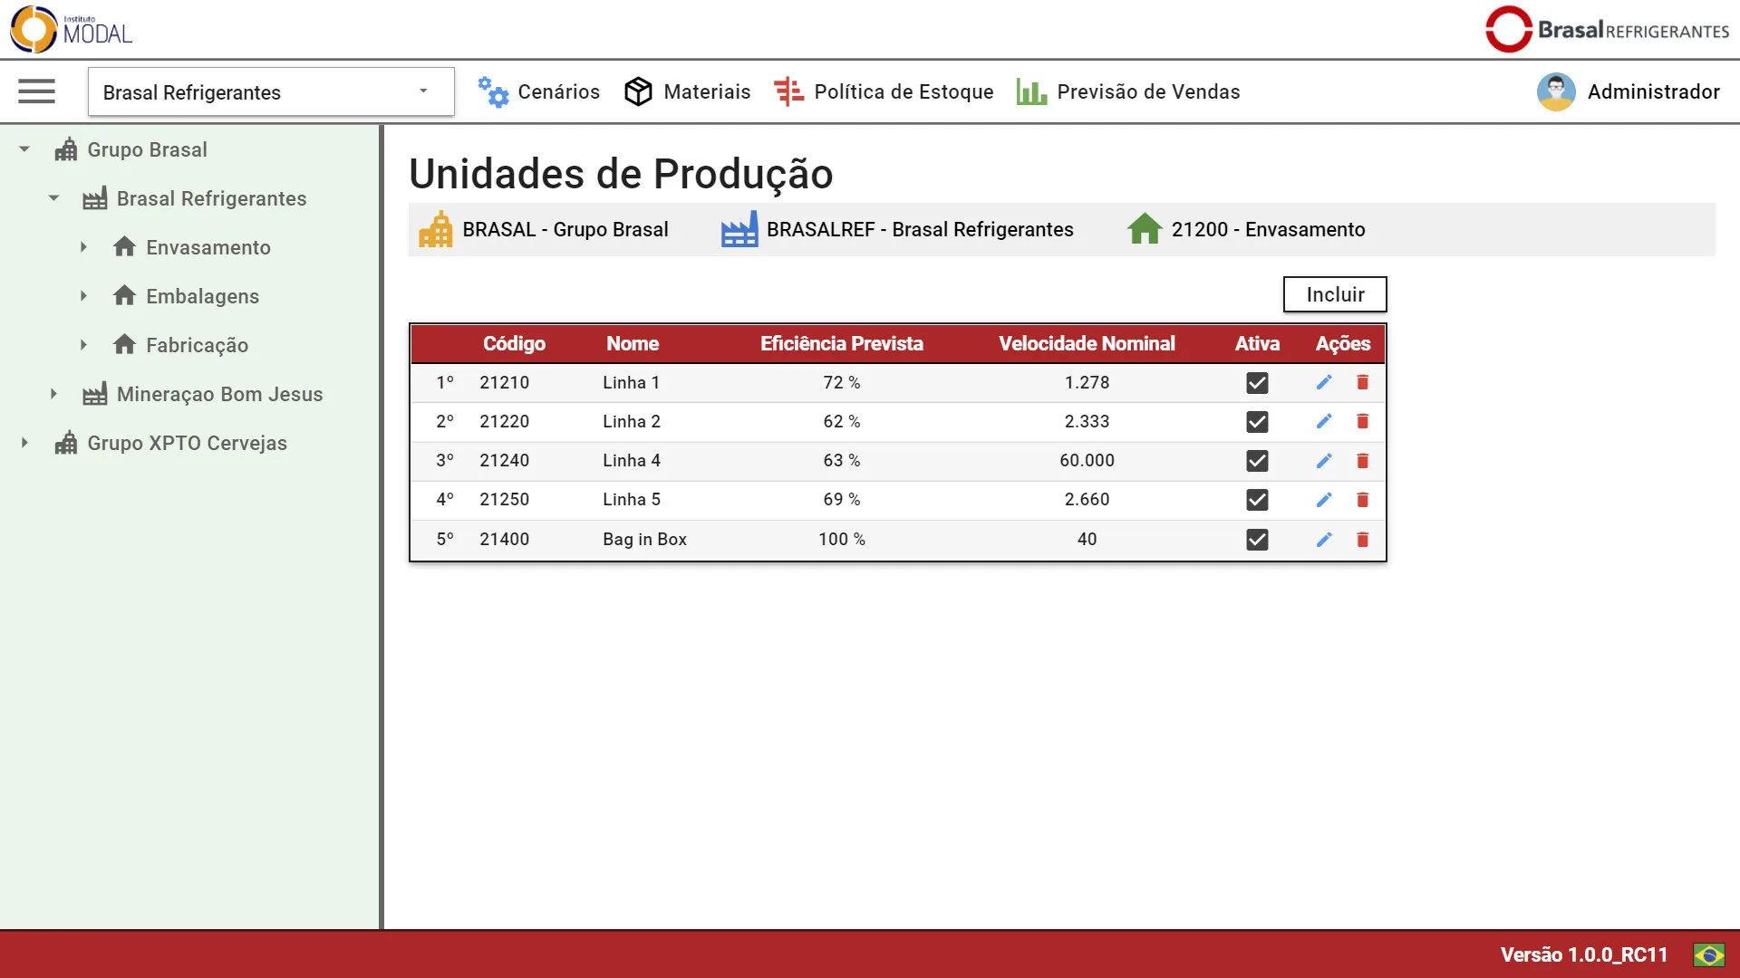Viewport: 1740px width, 978px height.
Task: Toggle the Ativa checkbox for Bag in Box
Action: (1257, 540)
